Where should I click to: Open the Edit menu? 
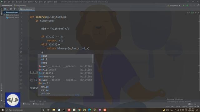click(x=9, y=2)
